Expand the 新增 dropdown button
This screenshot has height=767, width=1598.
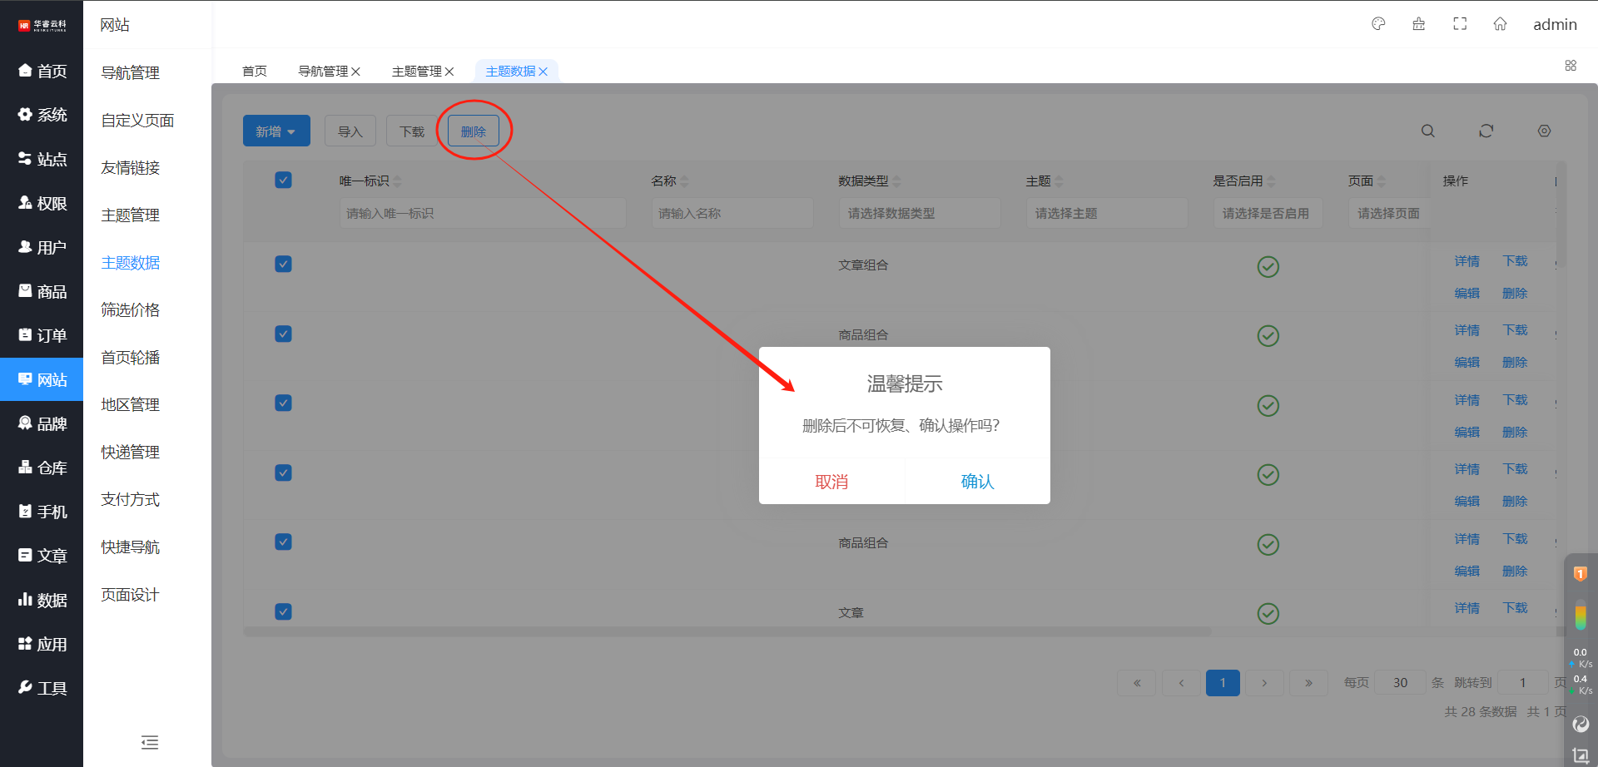point(276,131)
